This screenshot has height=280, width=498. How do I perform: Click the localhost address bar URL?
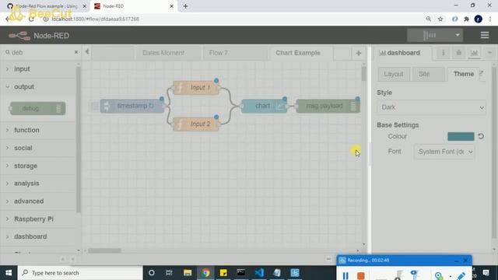coord(95,19)
